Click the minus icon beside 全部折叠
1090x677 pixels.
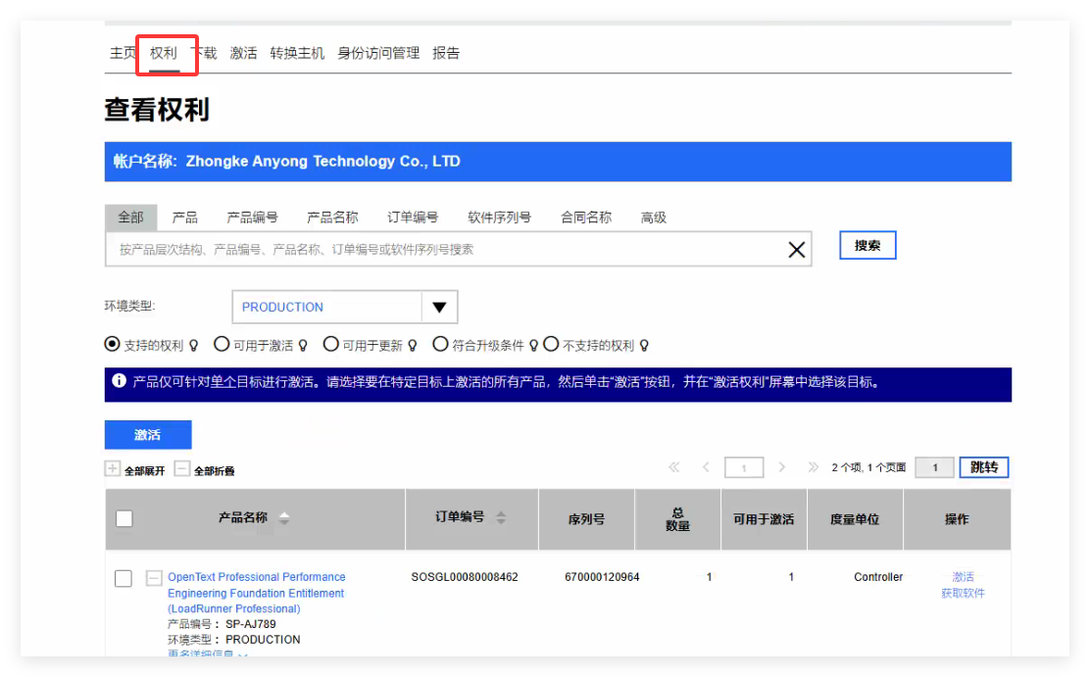181,469
